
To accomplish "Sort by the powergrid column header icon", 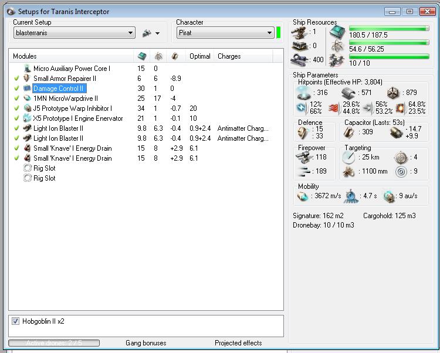I will click(158, 56).
